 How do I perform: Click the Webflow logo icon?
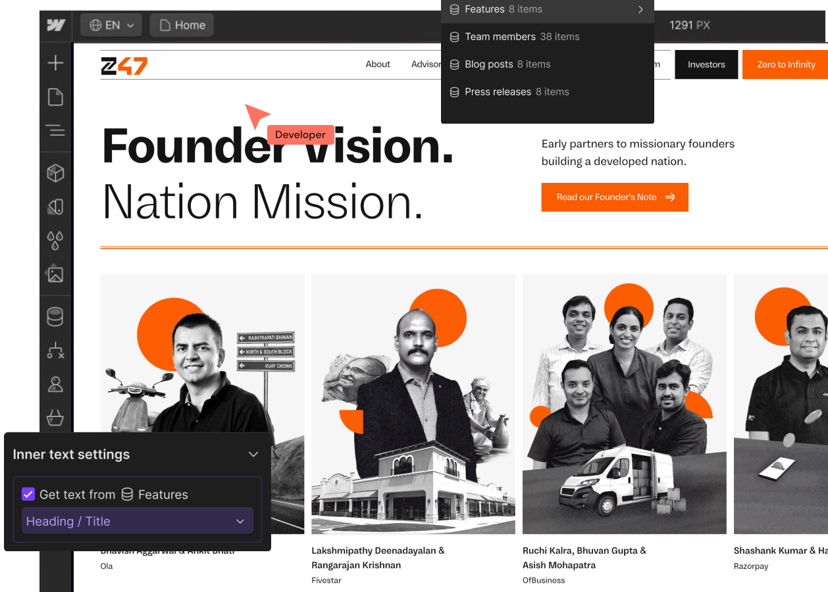(x=56, y=26)
